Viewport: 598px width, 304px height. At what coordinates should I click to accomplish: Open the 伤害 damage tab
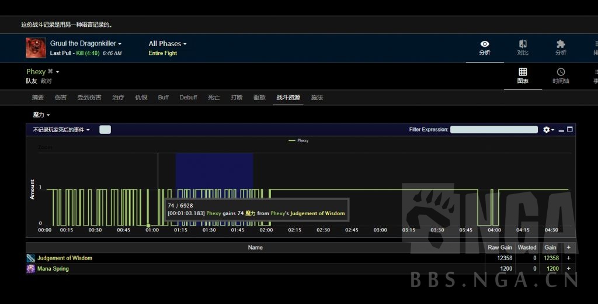coord(61,98)
